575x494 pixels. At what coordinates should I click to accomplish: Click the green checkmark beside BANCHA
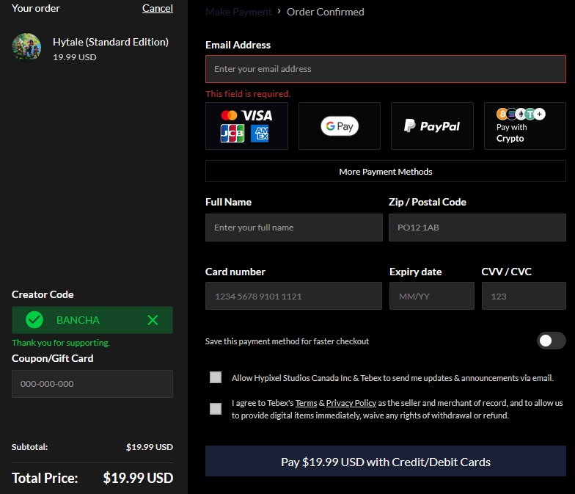tap(34, 320)
